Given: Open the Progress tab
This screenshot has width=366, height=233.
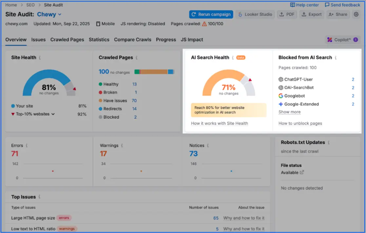Looking at the screenshot, I should pyautogui.click(x=166, y=39).
